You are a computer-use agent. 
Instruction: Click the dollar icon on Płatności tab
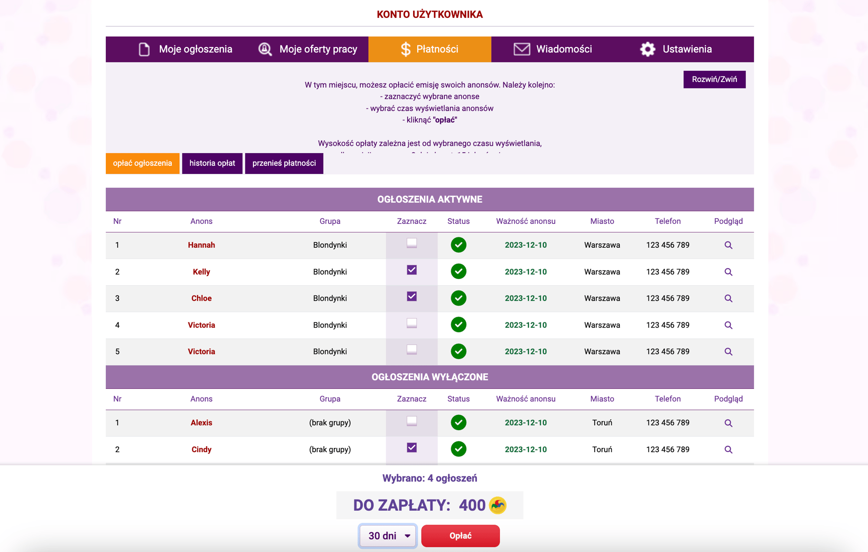tap(405, 49)
